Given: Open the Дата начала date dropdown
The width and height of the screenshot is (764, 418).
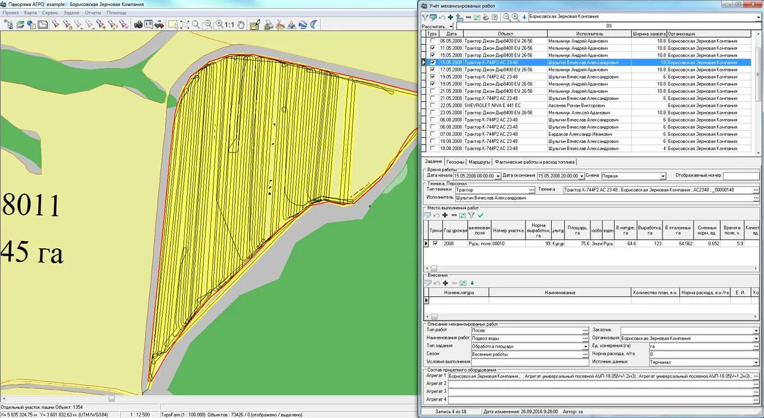Looking at the screenshot, I should 498,176.
